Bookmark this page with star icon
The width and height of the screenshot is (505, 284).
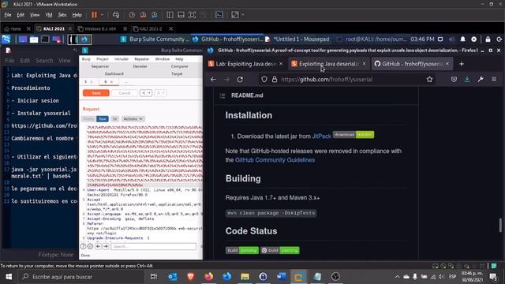tap(429, 79)
